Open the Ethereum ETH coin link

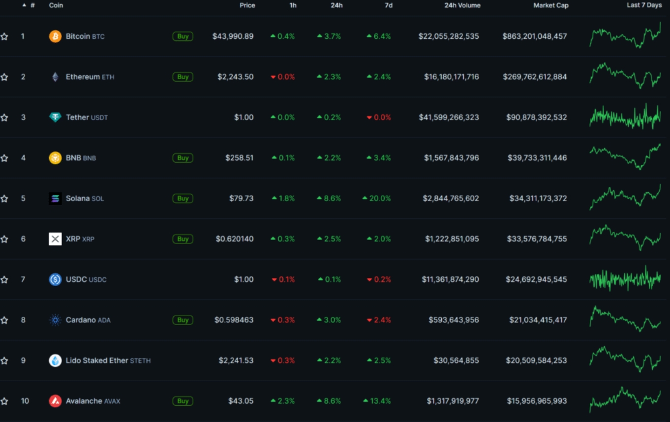pyautogui.click(x=90, y=77)
